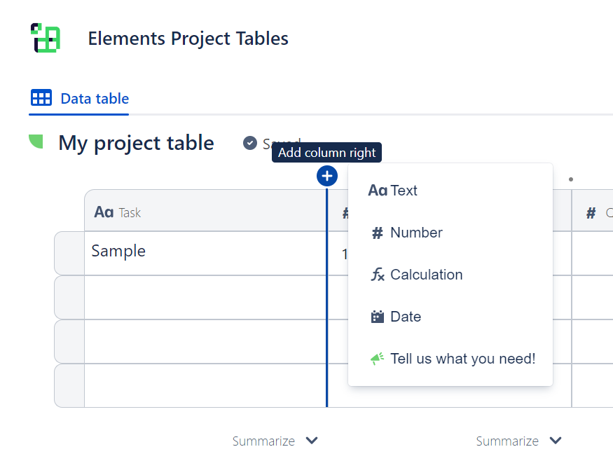613x468 pixels.
Task: Click the Aa icon in Task header
Action: tap(104, 212)
